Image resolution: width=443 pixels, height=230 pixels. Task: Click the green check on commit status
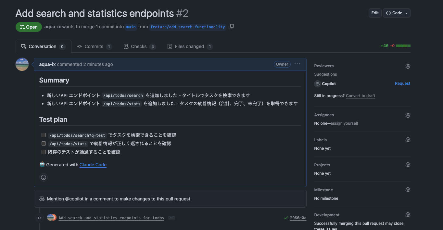point(286,218)
